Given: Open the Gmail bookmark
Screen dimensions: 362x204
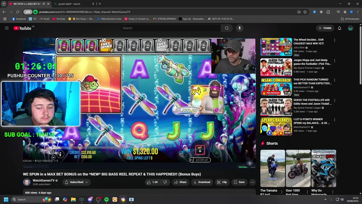Looking at the screenshot, I should (x=44, y=19).
